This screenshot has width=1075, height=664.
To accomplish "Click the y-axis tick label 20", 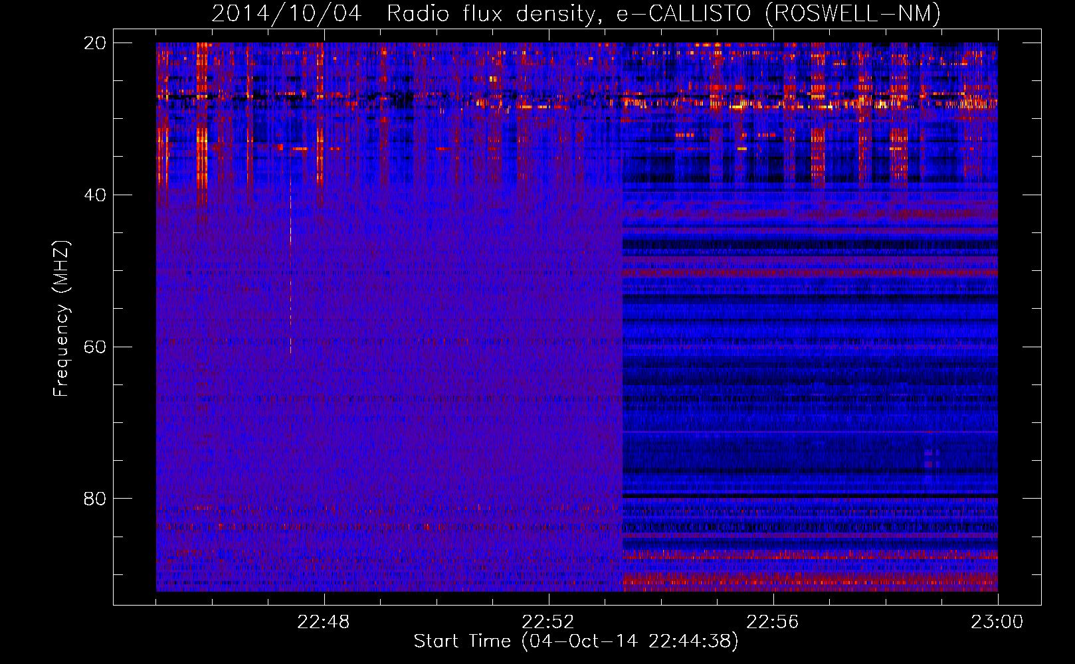I will (x=95, y=43).
